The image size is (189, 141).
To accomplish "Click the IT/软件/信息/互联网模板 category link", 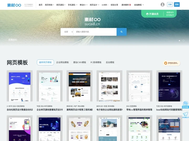I will (x=16, y=106).
